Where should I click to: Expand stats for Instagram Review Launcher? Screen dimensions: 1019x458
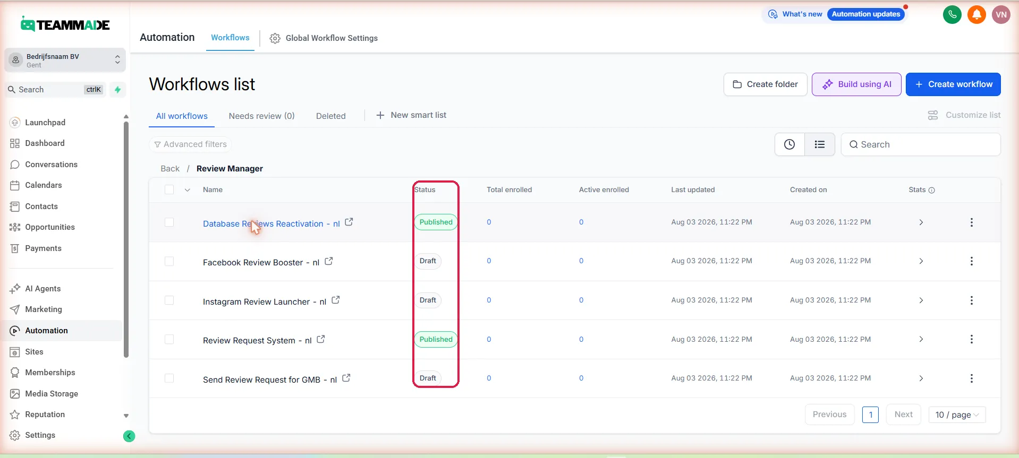coord(921,300)
